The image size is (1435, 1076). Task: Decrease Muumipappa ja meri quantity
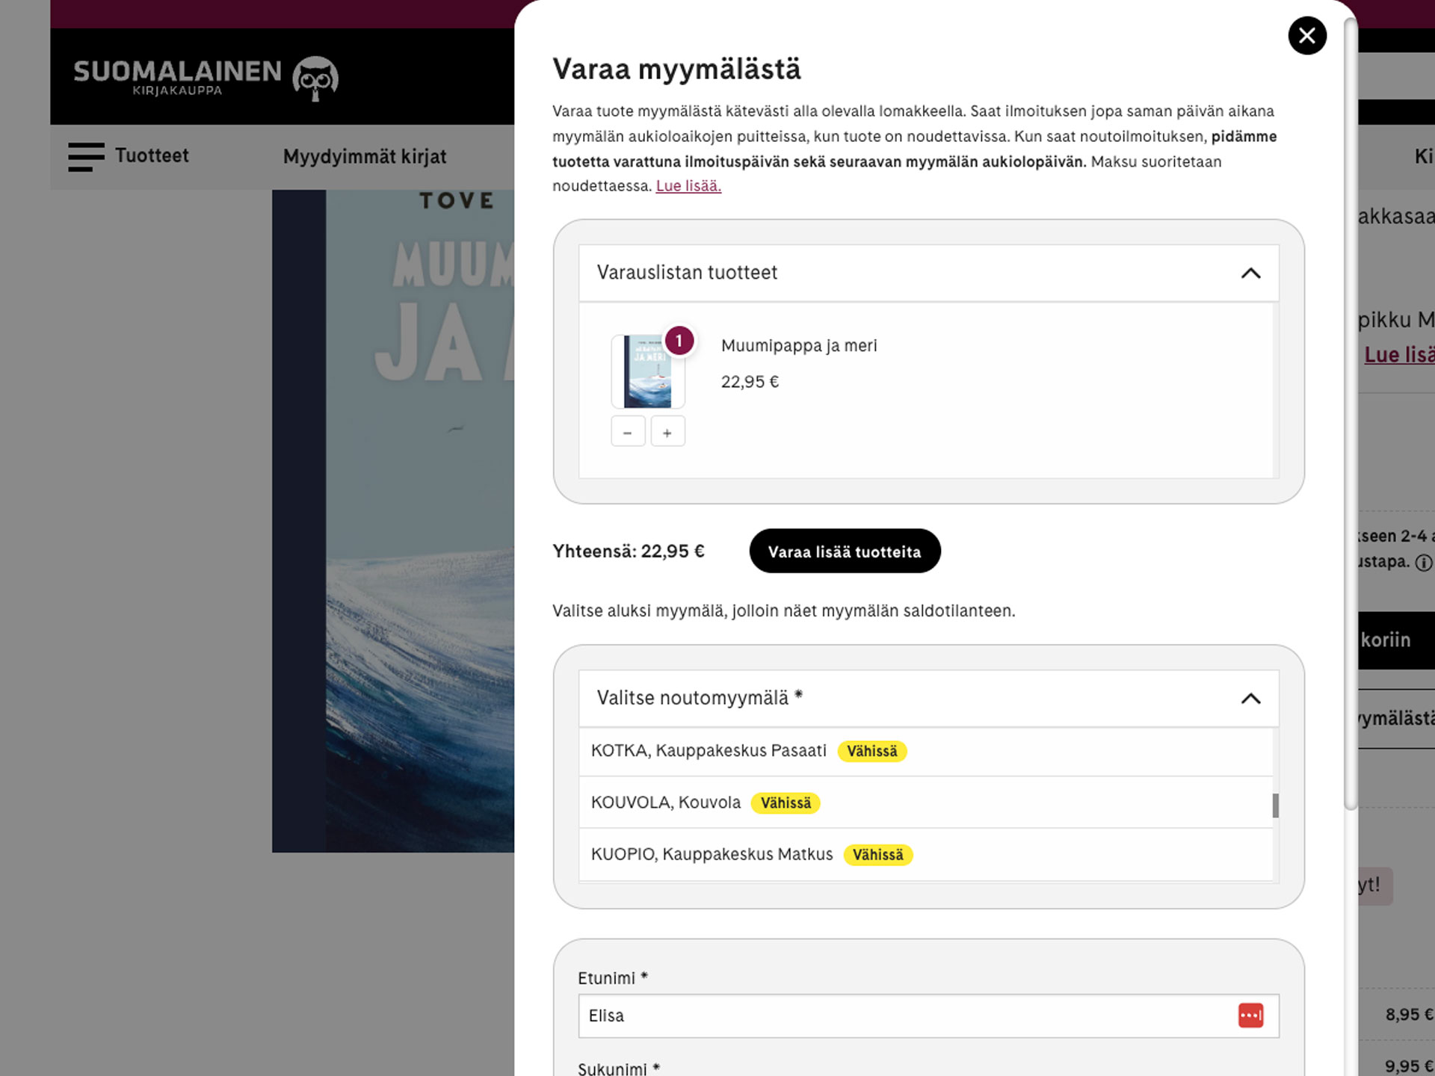pyautogui.click(x=628, y=431)
